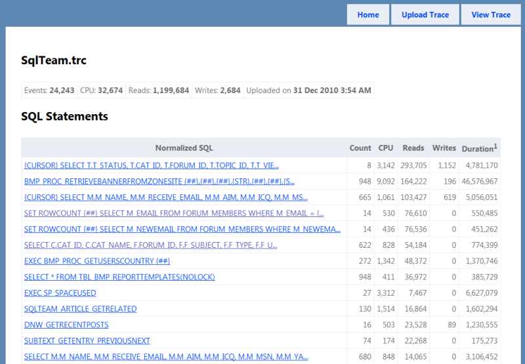This screenshot has width=525, height=364.
Task: Open the EXEC SP_SPACEUSED link
Action: click(60, 293)
